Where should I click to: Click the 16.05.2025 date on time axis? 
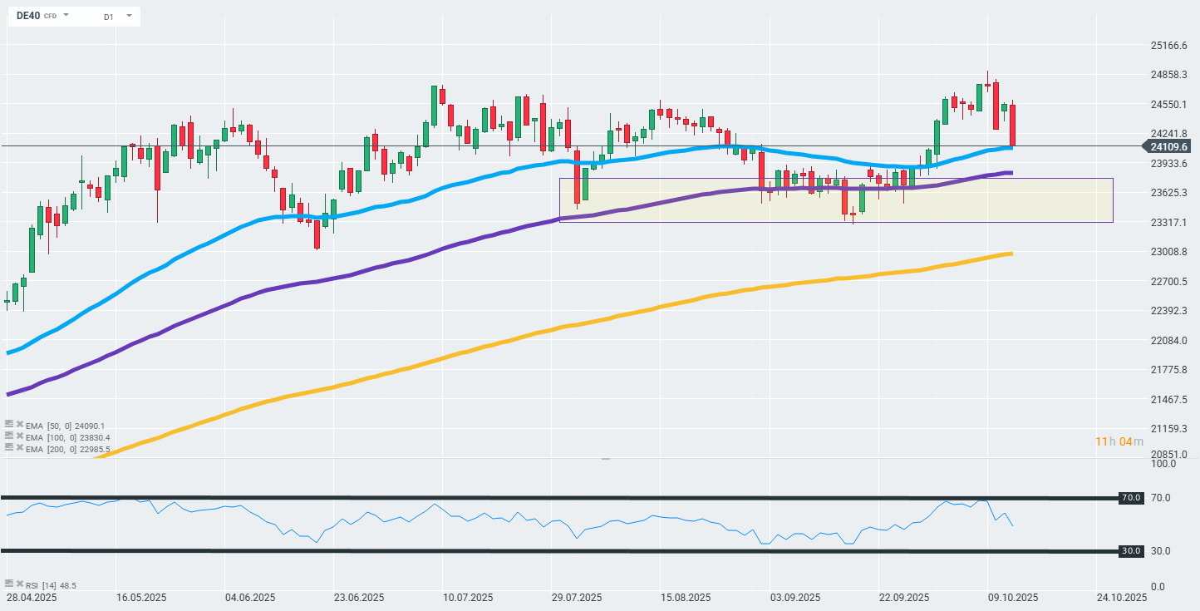pyautogui.click(x=141, y=598)
